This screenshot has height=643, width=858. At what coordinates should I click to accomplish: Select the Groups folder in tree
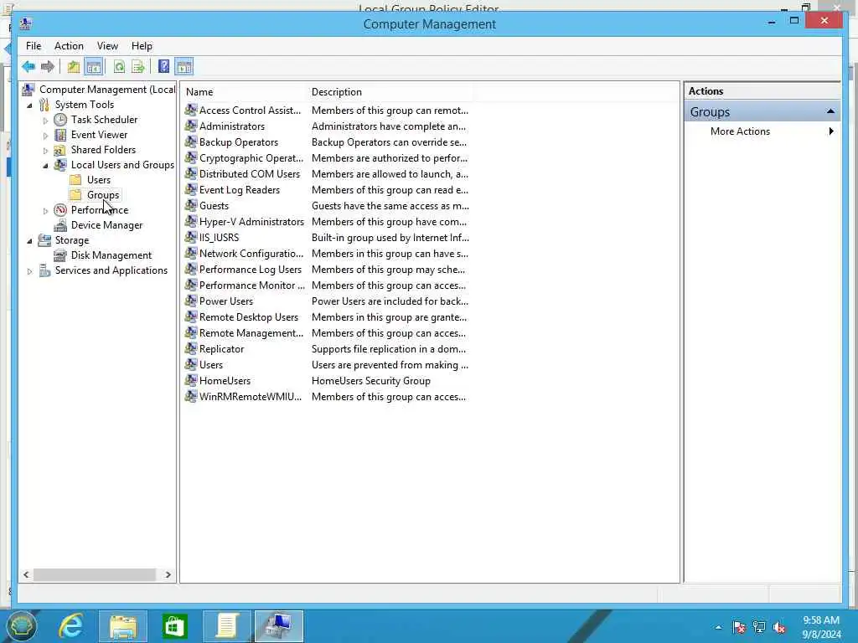(x=103, y=194)
